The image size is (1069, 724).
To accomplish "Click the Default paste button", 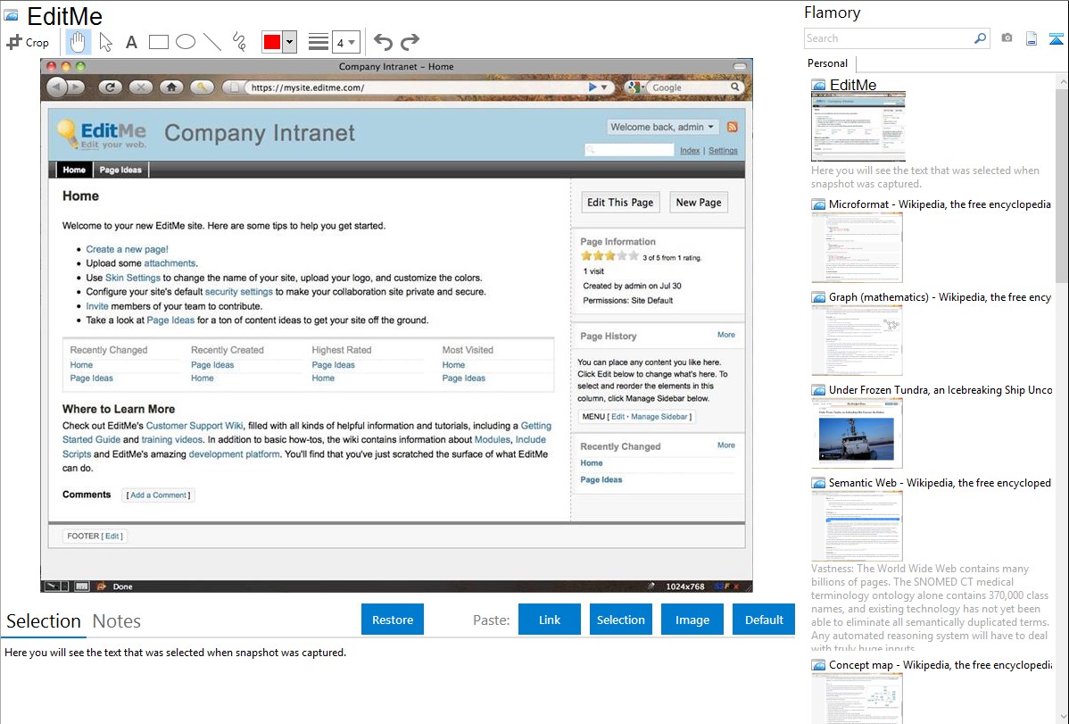I will coord(764,620).
